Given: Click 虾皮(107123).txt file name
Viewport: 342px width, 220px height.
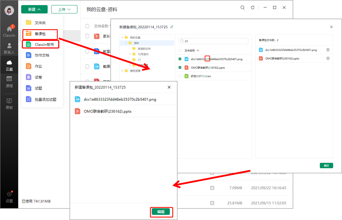Looking at the screenshot, I should click(201, 76).
